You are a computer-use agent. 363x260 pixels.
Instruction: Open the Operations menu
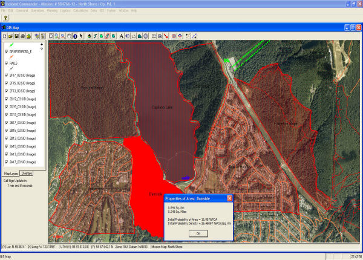click(38, 11)
